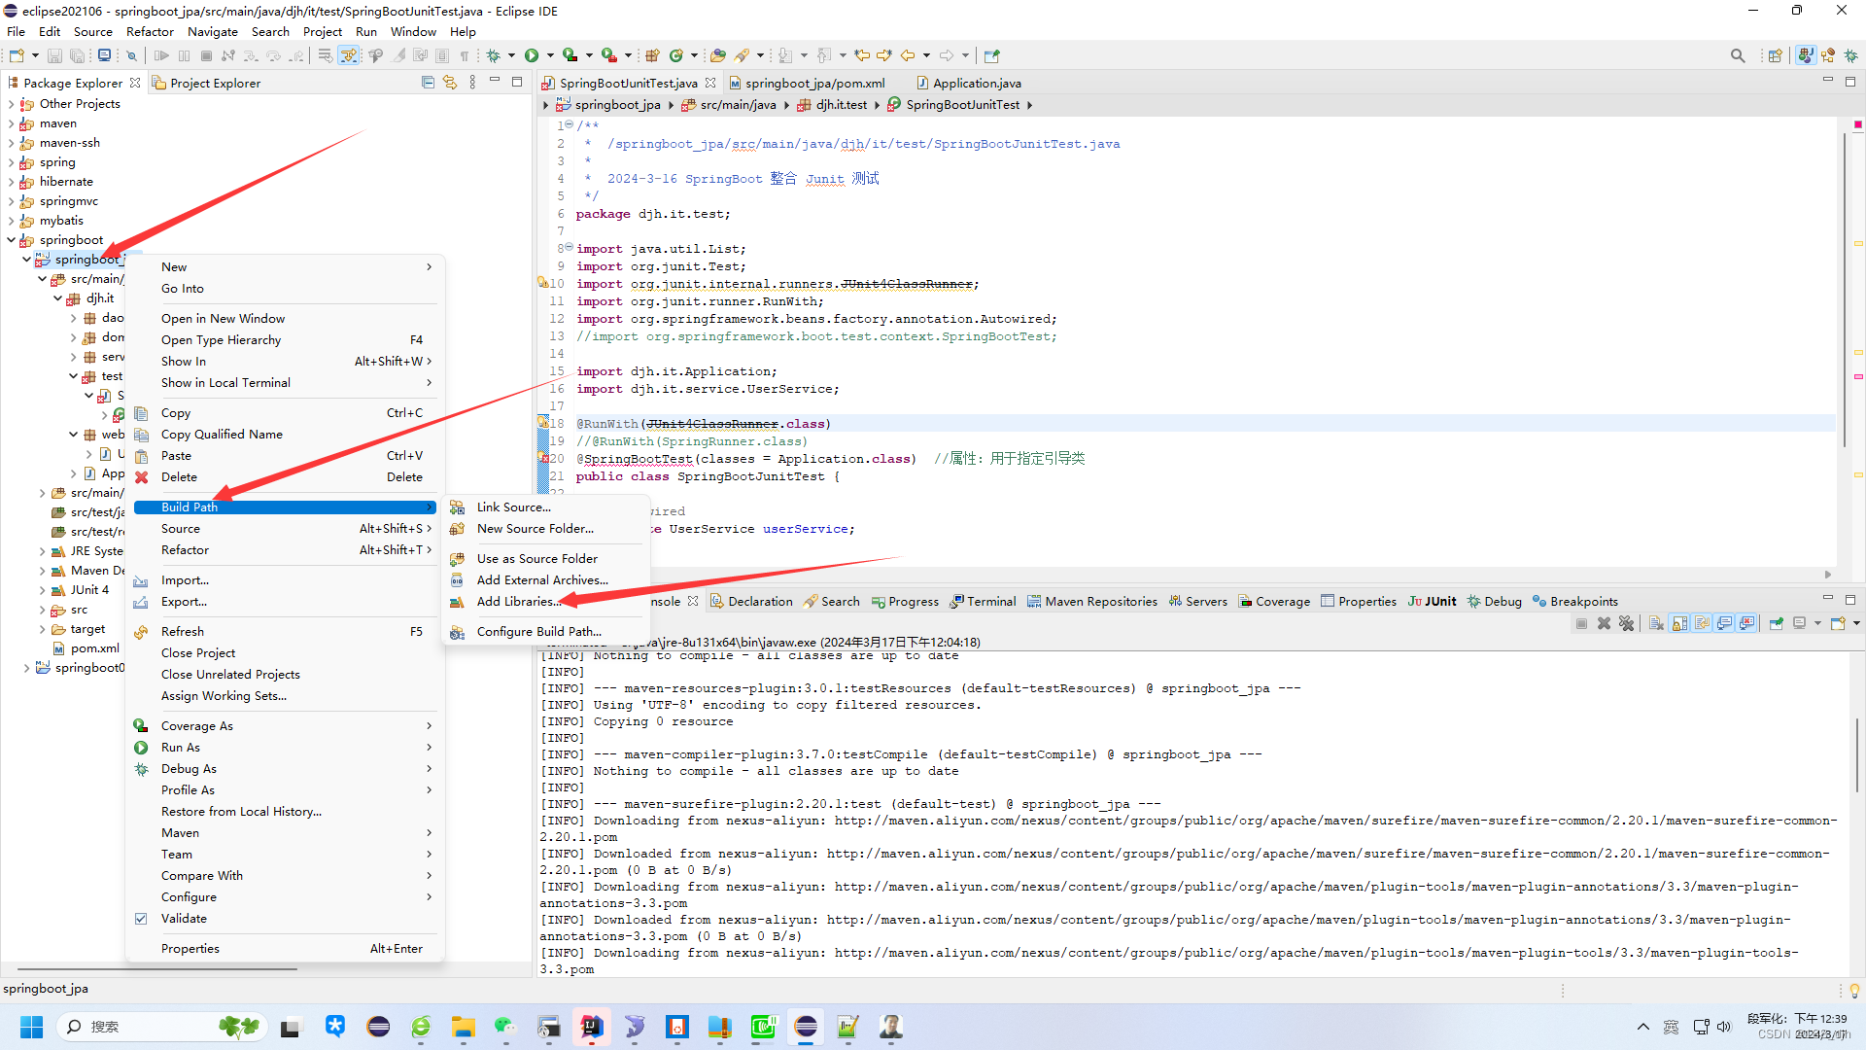Click Add External Archives... entry
The height and width of the screenshot is (1050, 1866).
542,580
